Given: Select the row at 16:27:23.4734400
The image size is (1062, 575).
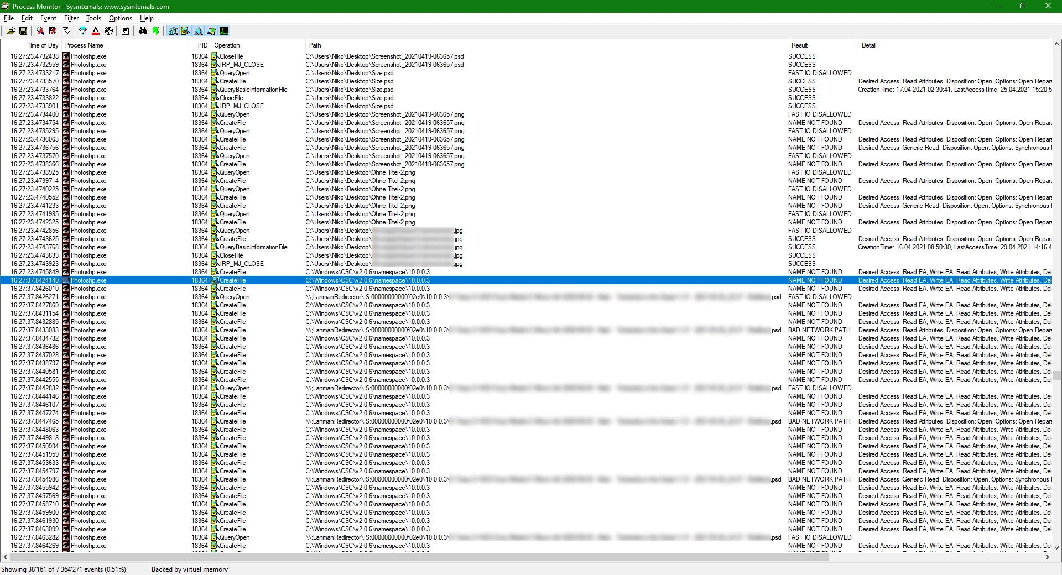Looking at the screenshot, I should 526,114.
